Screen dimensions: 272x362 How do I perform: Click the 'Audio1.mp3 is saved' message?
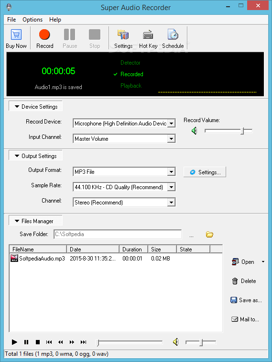(58, 87)
